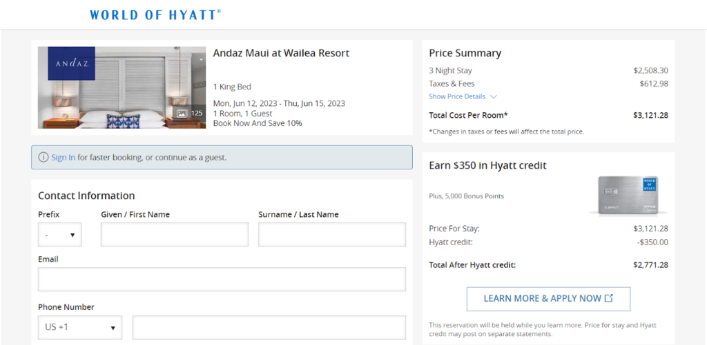Click the Earn $350 in Hyatt credit heading
This screenshot has height=345, width=707.
click(x=487, y=165)
